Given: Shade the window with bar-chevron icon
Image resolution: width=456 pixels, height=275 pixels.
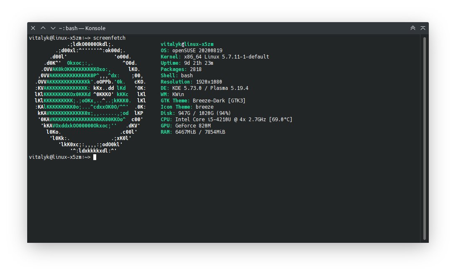Looking at the screenshot, I should [423, 28].
